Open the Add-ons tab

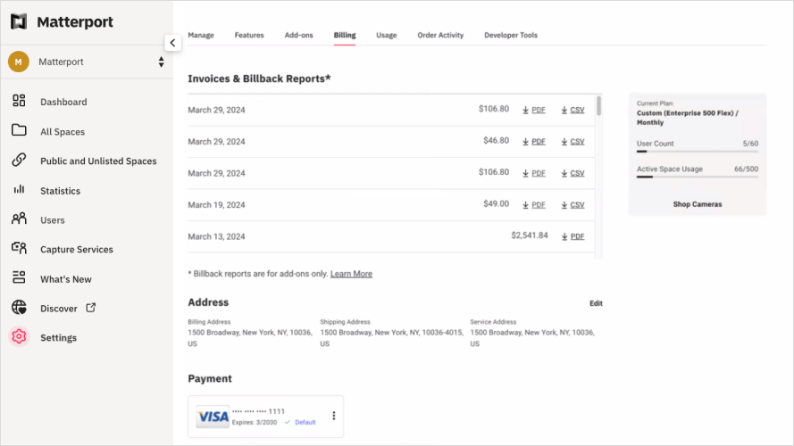click(x=299, y=36)
